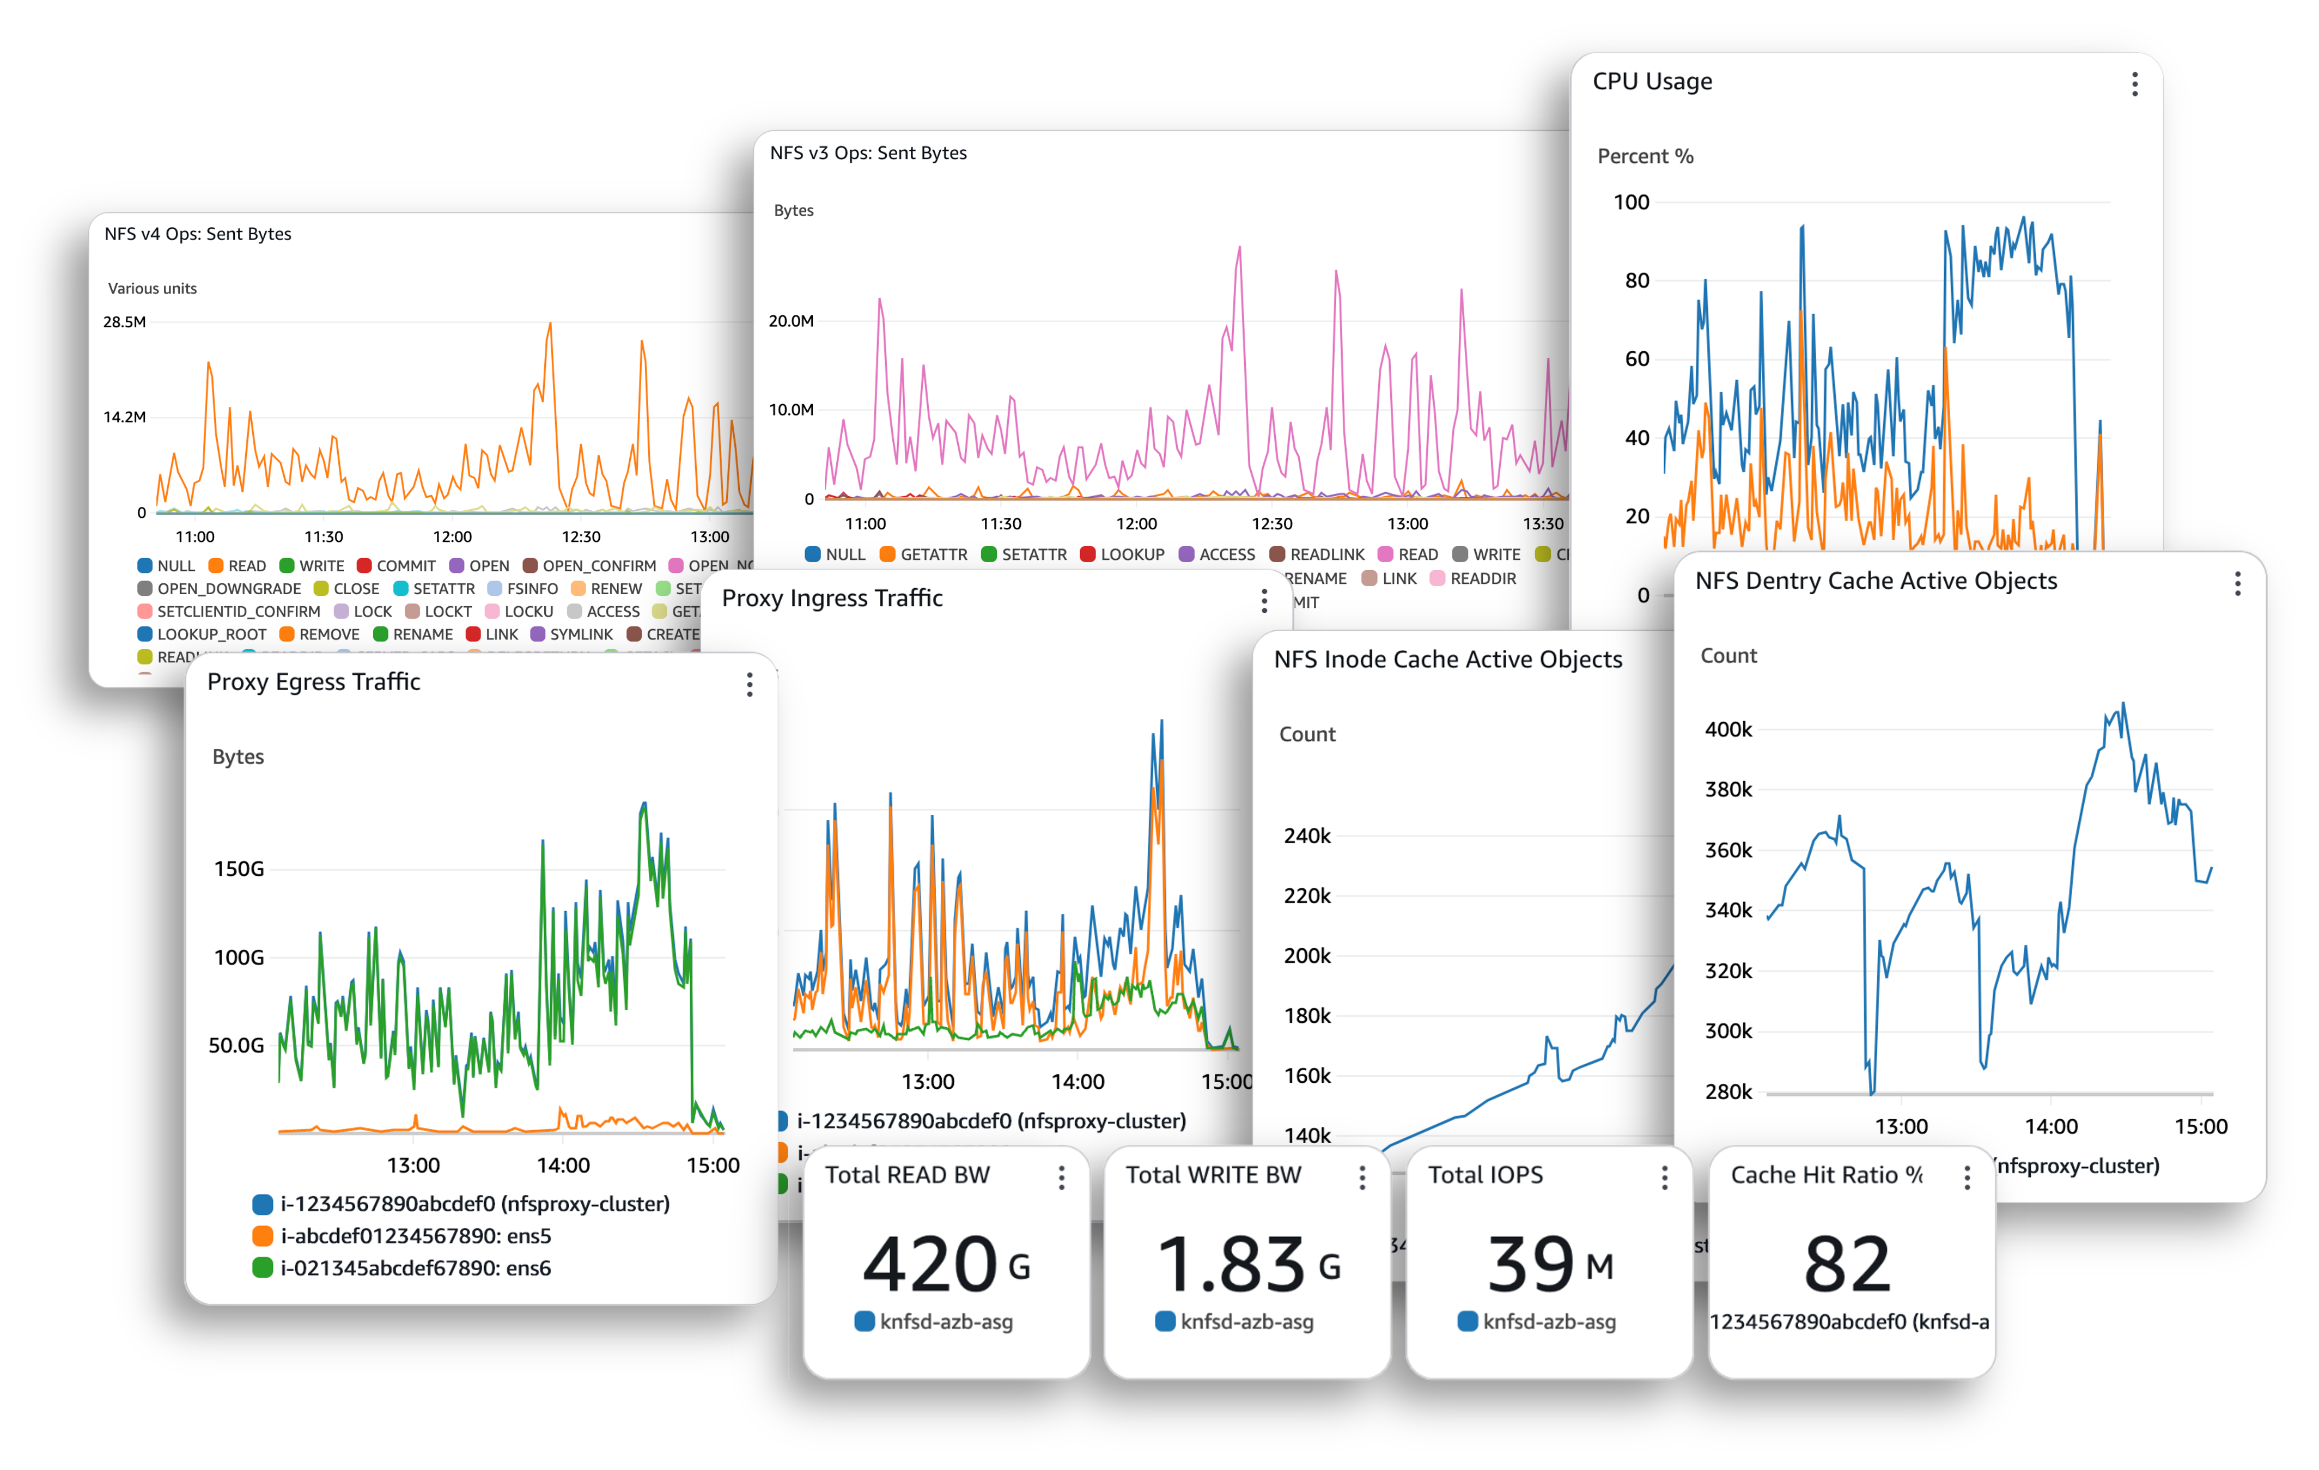Click 'NFS v4 Ops: Sent Bytes' title

point(197,234)
